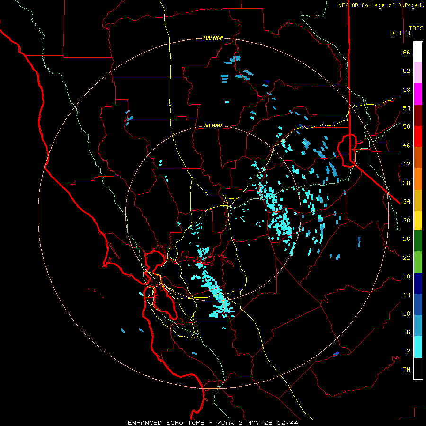Image resolution: width=426 pixels, height=426 pixels.
Task: Click the "34" scale value
Action: [407, 201]
